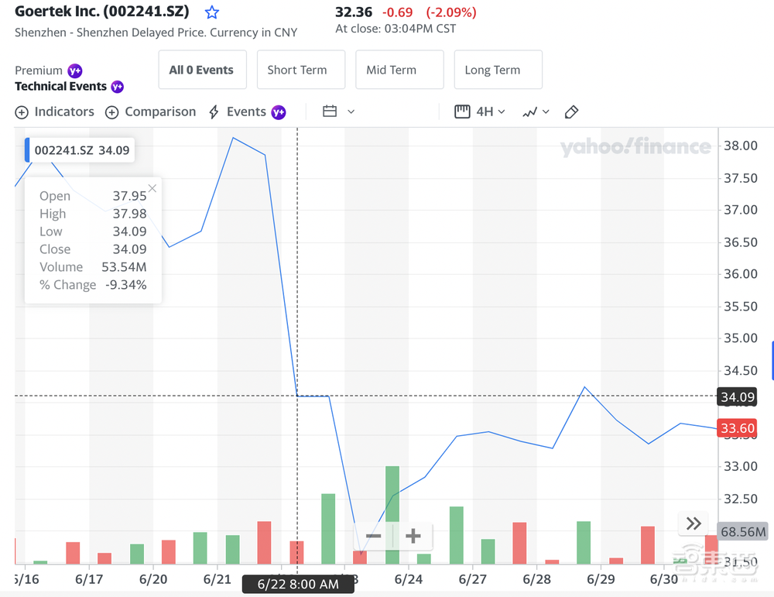Click the 002241.SZ series legend label
Screen dimensions: 774x597
coord(81,150)
